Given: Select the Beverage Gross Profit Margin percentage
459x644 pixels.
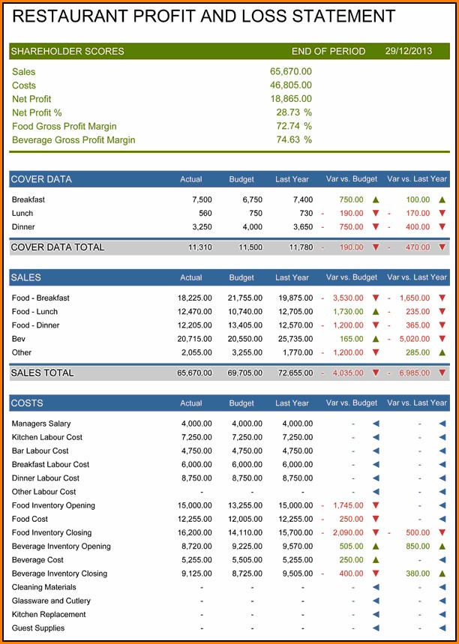Looking at the screenshot, I should point(293,140).
